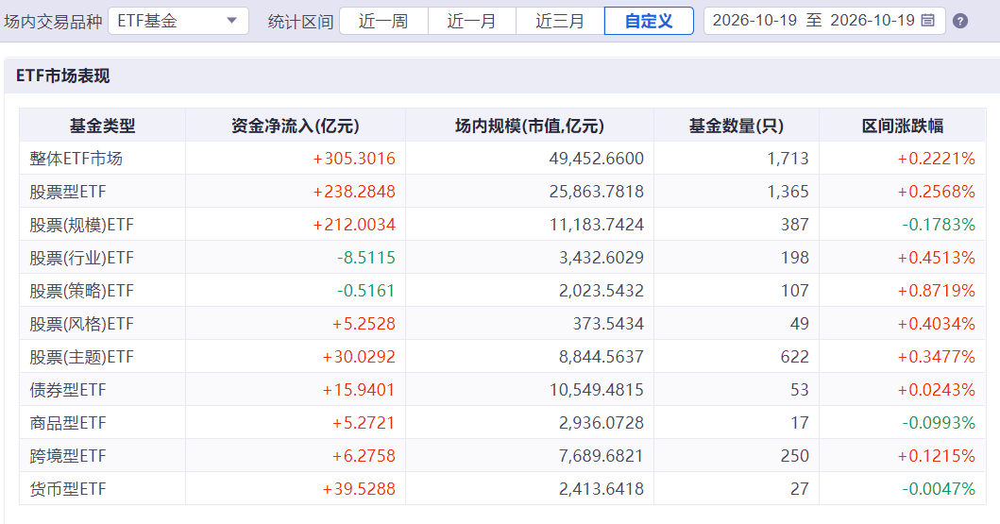The width and height of the screenshot is (1000, 524).
Task: Click market size value 8,844.5637
Action: (602, 357)
